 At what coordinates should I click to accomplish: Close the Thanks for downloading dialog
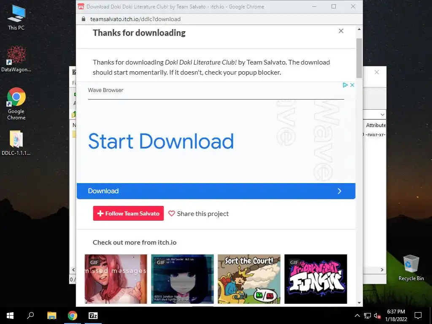click(x=341, y=31)
